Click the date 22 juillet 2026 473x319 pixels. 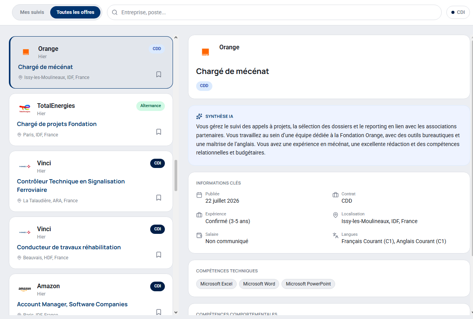pyautogui.click(x=222, y=201)
